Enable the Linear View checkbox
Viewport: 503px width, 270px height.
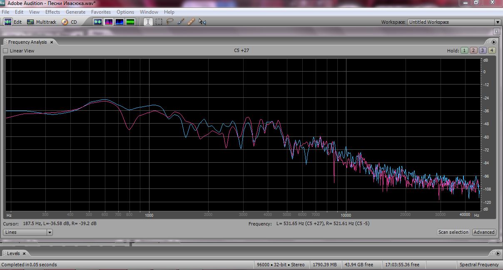coord(6,51)
